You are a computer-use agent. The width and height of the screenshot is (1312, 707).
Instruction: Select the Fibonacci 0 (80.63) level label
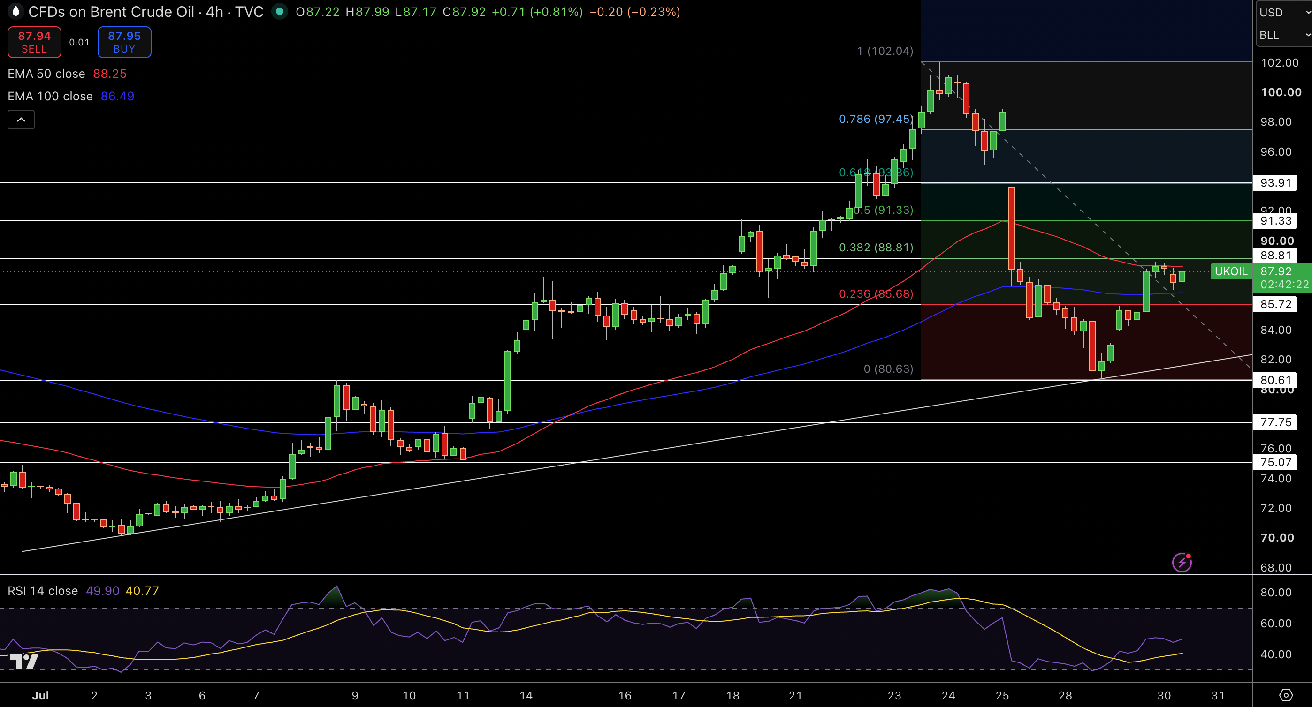pos(888,369)
